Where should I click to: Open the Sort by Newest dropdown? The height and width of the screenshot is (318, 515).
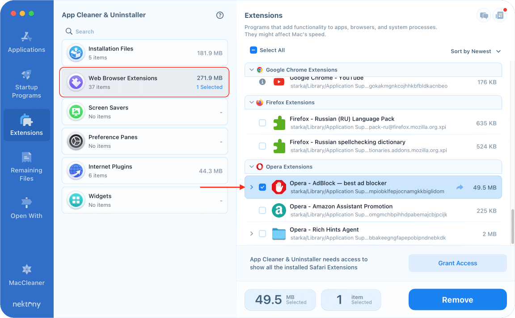pos(475,51)
